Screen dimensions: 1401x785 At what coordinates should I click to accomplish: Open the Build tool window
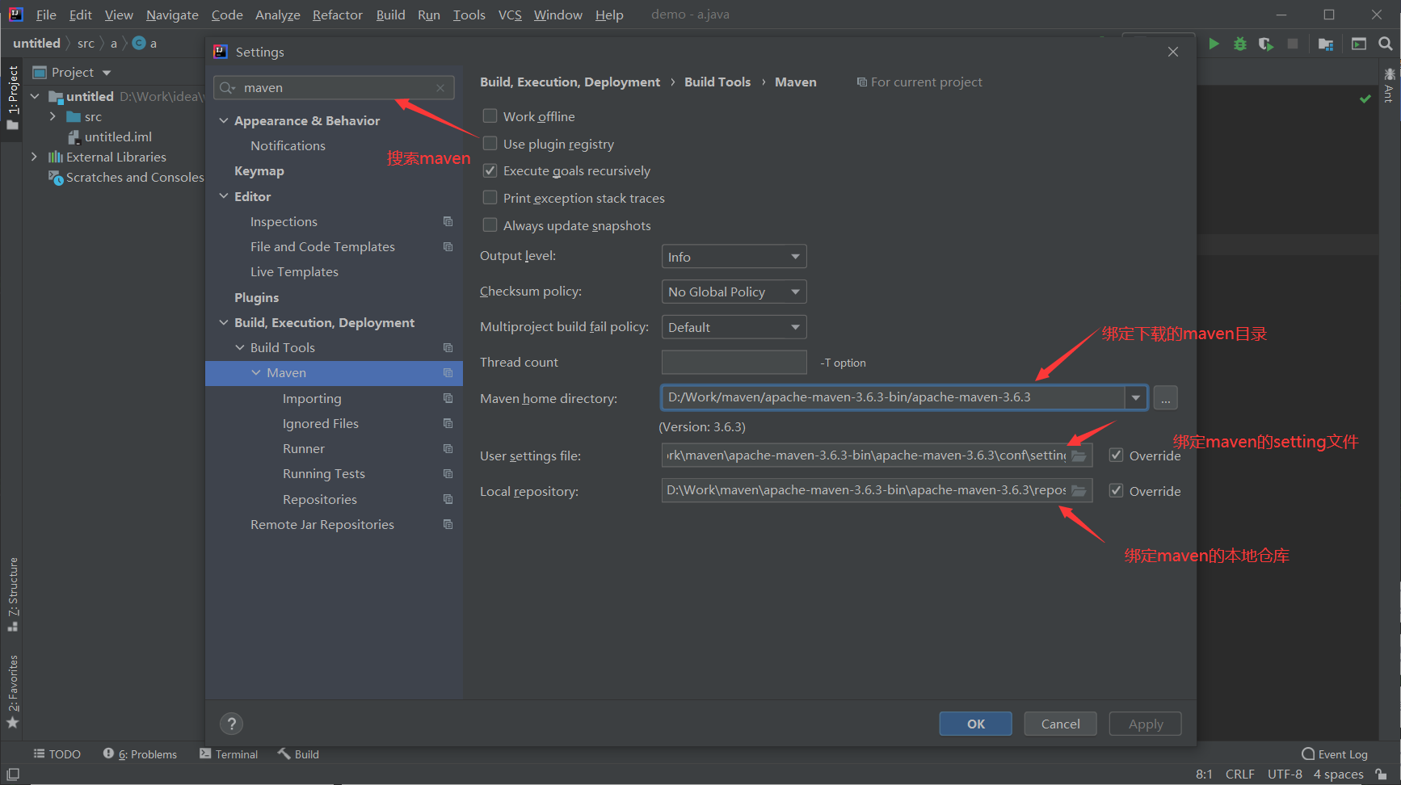pyautogui.click(x=298, y=754)
